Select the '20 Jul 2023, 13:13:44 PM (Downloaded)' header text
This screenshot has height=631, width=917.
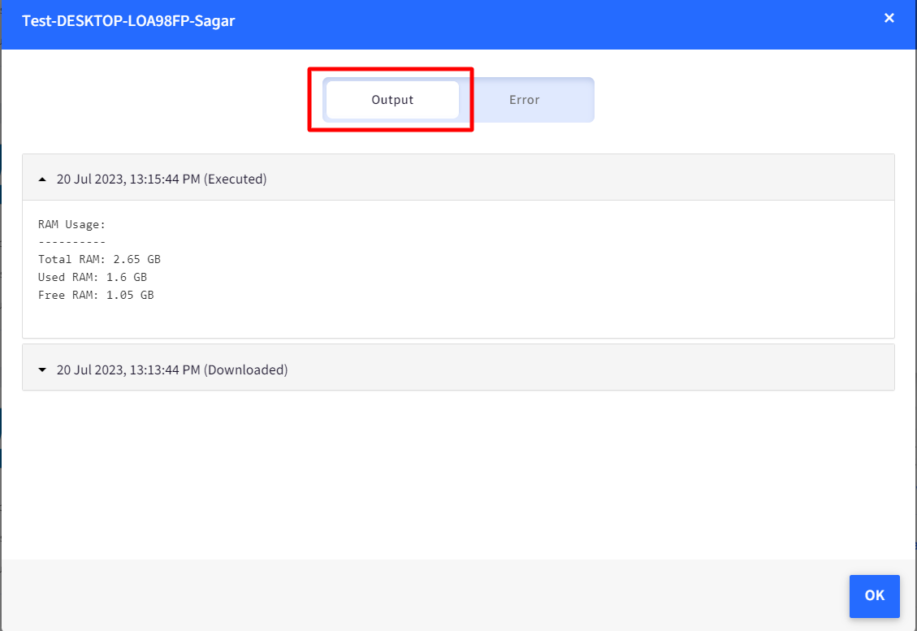coord(172,370)
